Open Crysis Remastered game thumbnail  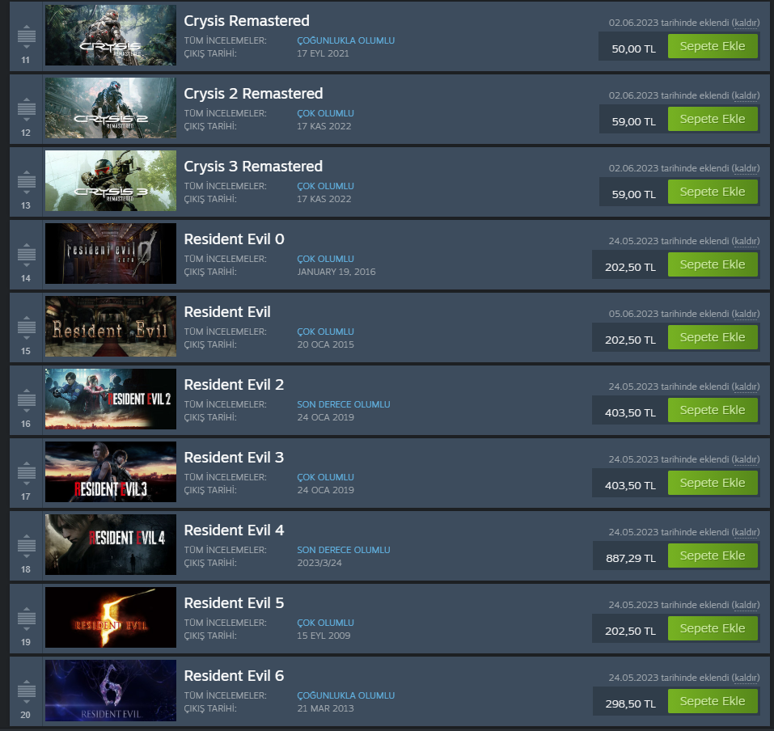click(111, 35)
